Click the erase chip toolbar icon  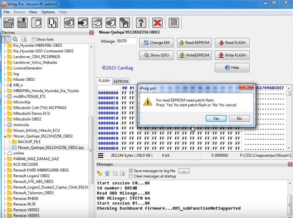pos(124,23)
